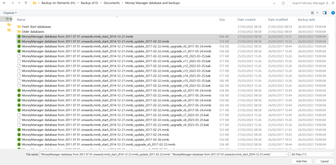Select upgrade_v3_2017-05-24.mmb file icon

tap(19, 95)
